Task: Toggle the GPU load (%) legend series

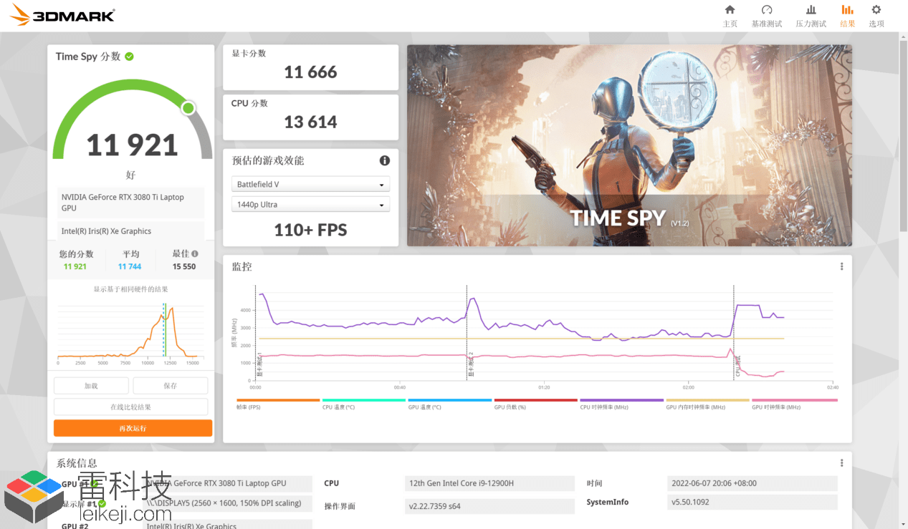Action: tap(535, 404)
